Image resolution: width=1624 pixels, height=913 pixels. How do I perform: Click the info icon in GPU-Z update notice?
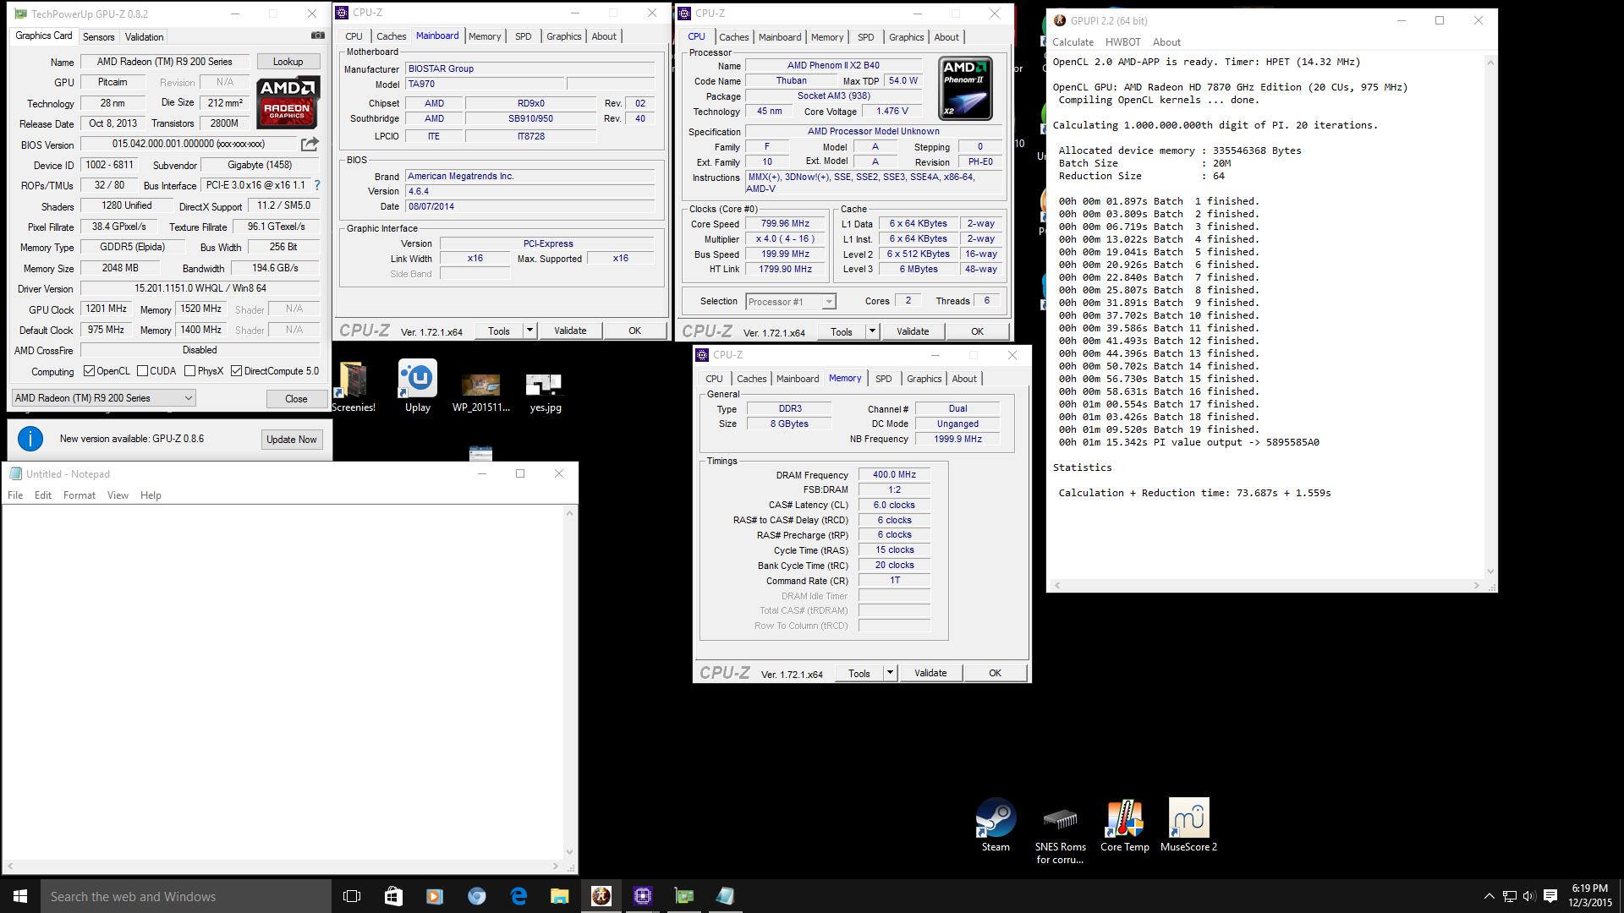30,439
